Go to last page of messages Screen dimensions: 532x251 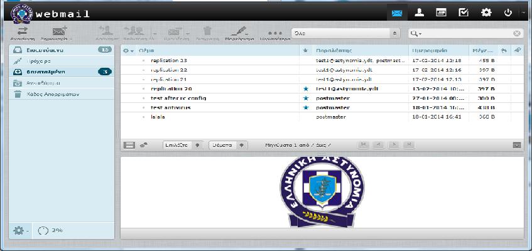point(409,145)
